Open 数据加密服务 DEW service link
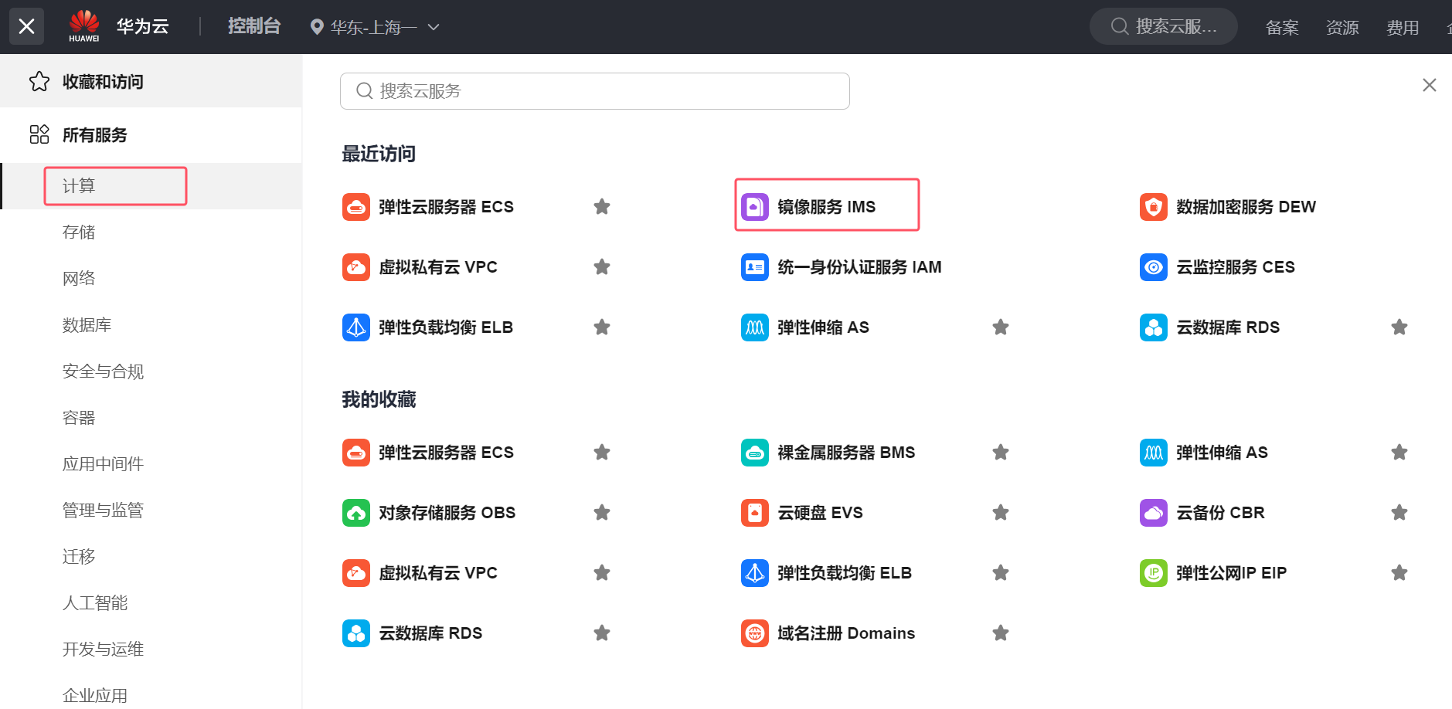 tap(1246, 207)
